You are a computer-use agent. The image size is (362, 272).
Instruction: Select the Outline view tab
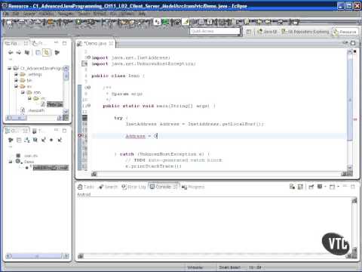(17, 131)
